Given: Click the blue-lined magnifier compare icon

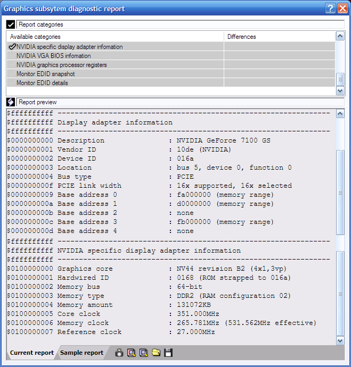Looking at the screenshot, I should [144, 353].
